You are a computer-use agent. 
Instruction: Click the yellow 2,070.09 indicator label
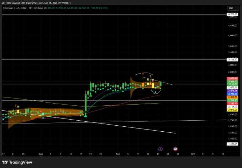tap(232, 110)
